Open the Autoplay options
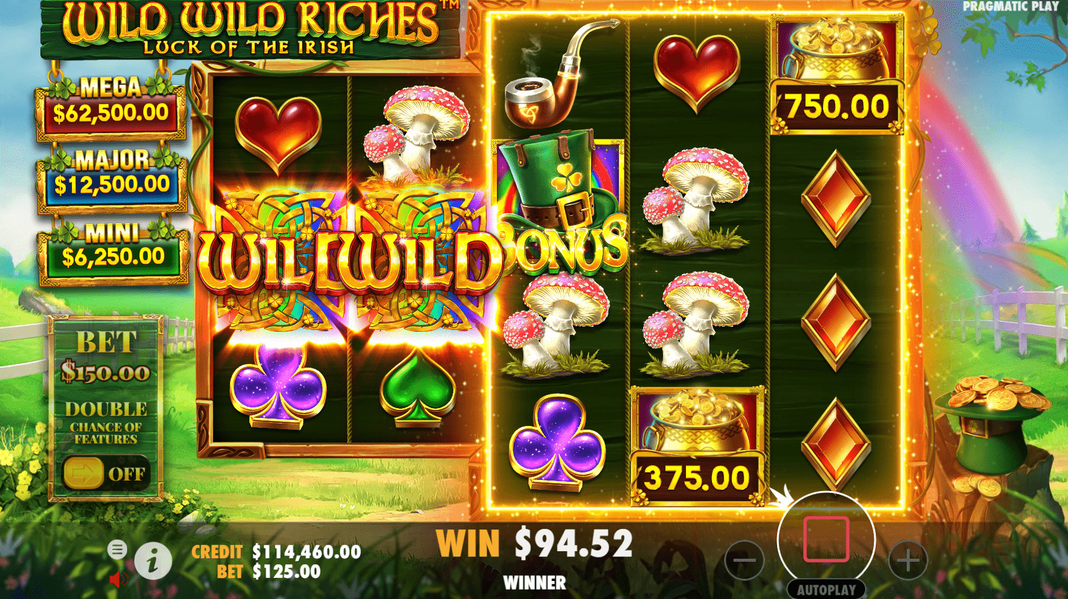Image resolution: width=1068 pixels, height=599 pixels. pos(826,590)
